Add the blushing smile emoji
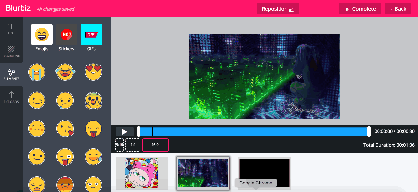 coord(37,128)
